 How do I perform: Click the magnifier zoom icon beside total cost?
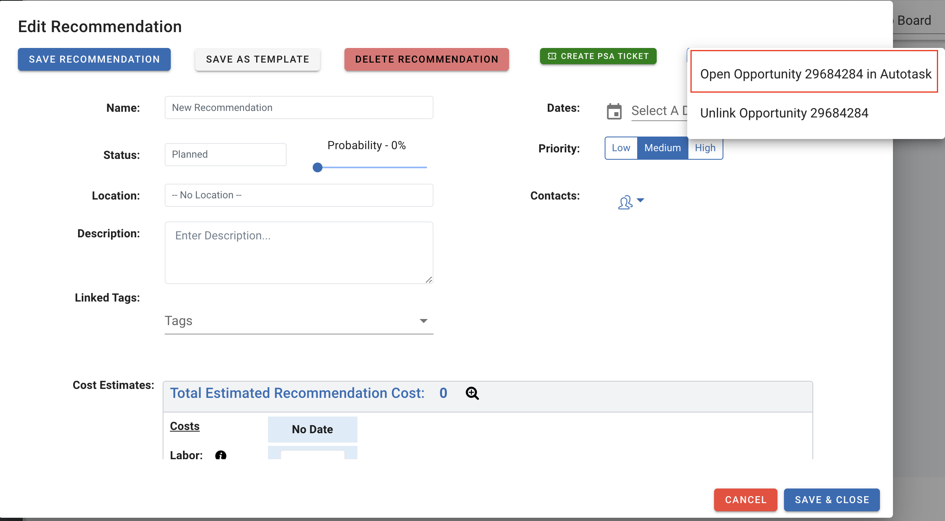pyautogui.click(x=472, y=393)
